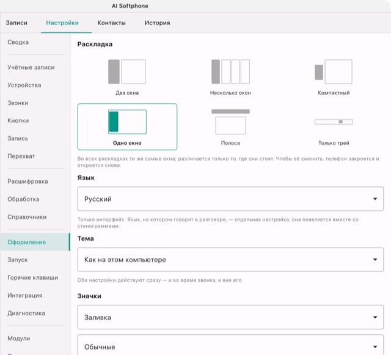Switch to the "Записи" tab

(16, 23)
